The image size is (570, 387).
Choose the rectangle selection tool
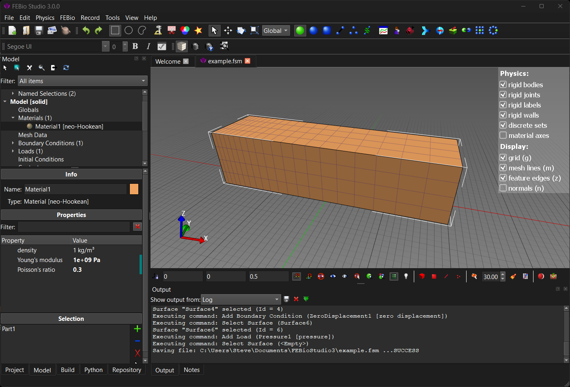pyautogui.click(x=115, y=30)
